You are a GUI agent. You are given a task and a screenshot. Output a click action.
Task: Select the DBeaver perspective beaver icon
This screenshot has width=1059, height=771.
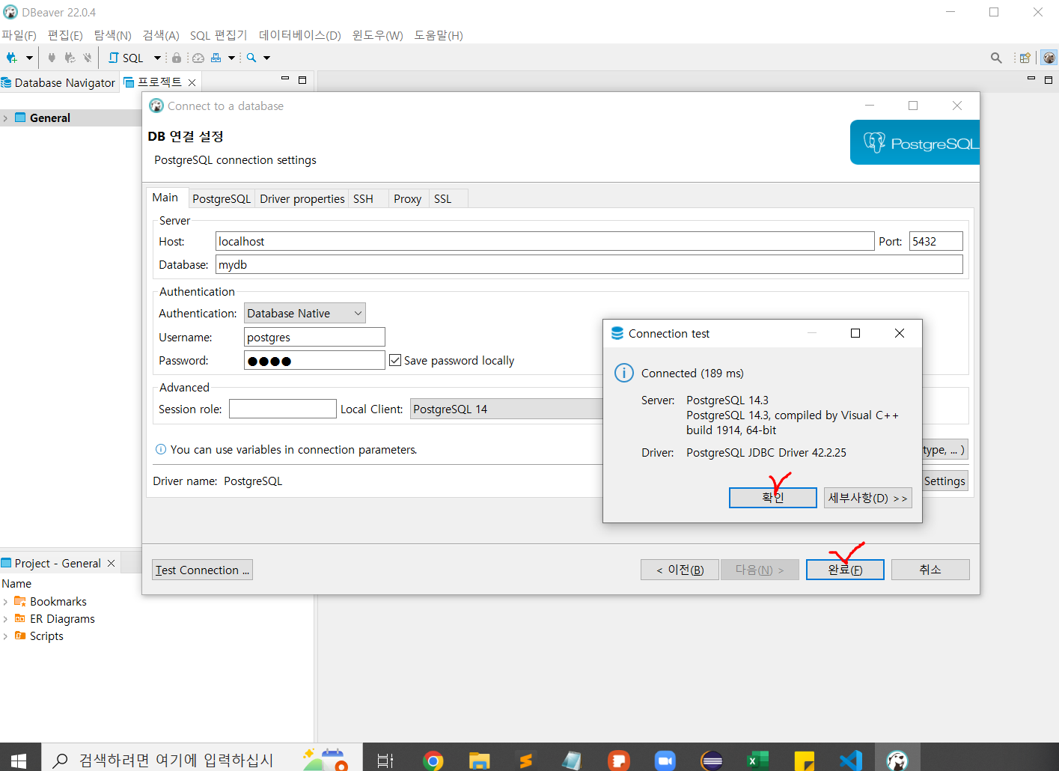tap(1049, 58)
